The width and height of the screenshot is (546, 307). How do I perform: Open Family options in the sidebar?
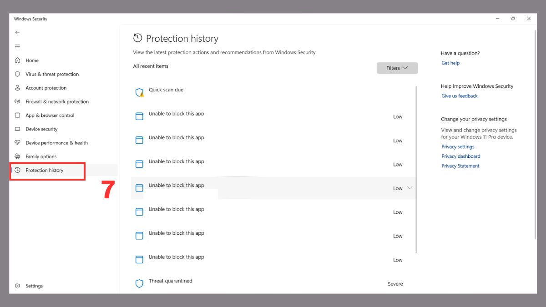coord(63,156)
